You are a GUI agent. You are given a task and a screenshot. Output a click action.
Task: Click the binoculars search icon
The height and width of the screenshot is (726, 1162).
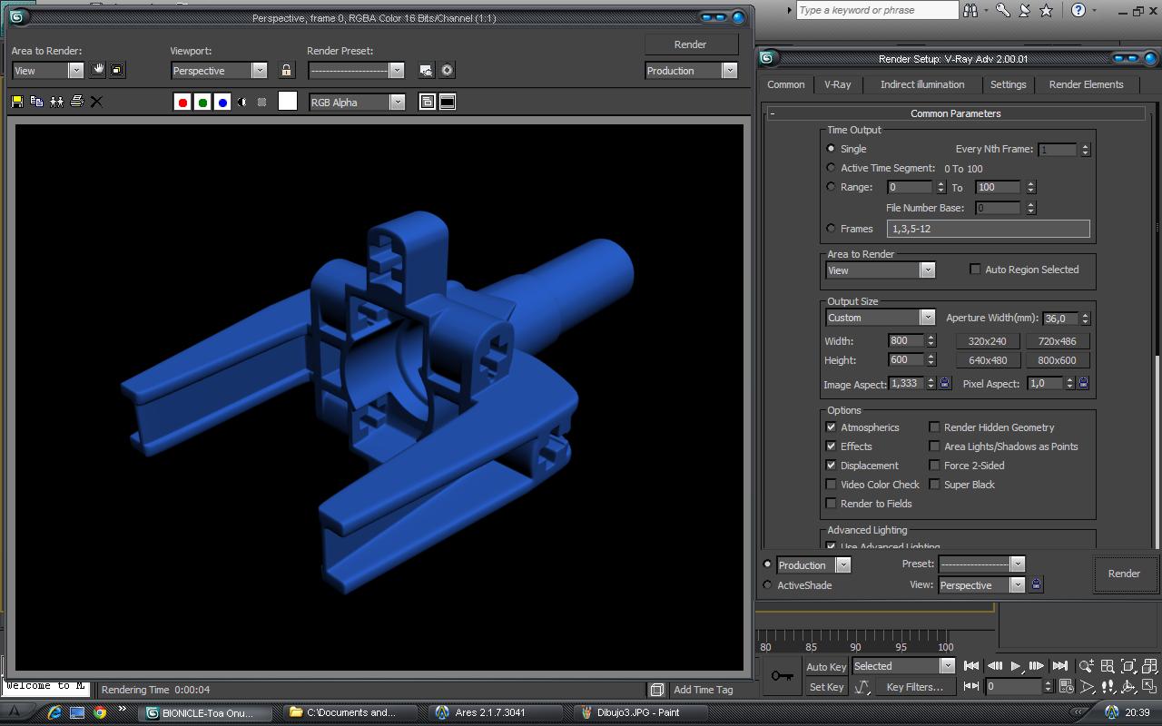[971, 10]
